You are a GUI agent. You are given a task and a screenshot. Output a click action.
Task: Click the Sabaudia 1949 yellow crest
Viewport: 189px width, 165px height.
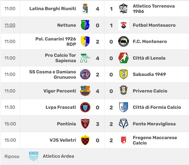(x=124, y=74)
